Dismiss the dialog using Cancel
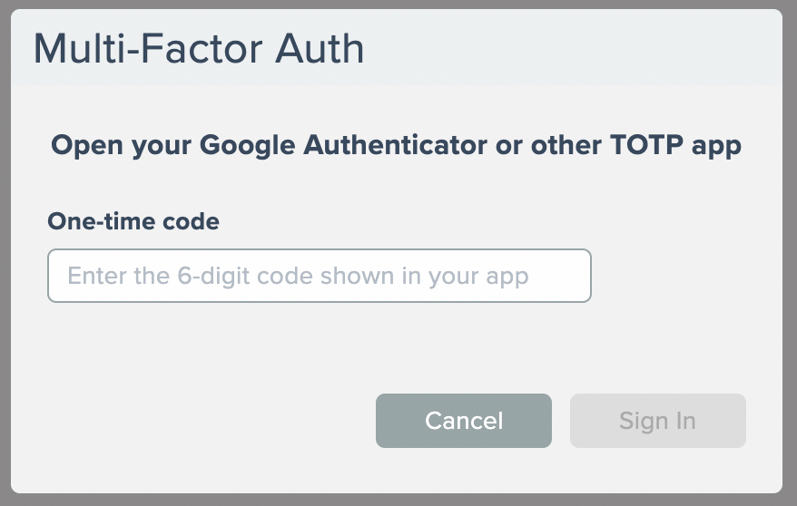Screen dimensions: 797x506 (463, 421)
